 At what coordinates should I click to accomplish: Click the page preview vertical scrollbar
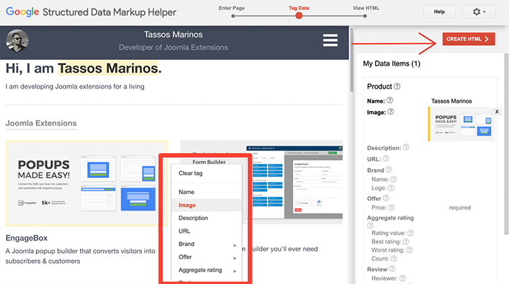click(x=352, y=59)
